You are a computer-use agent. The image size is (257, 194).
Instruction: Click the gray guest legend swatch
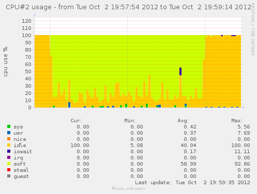(9, 176)
